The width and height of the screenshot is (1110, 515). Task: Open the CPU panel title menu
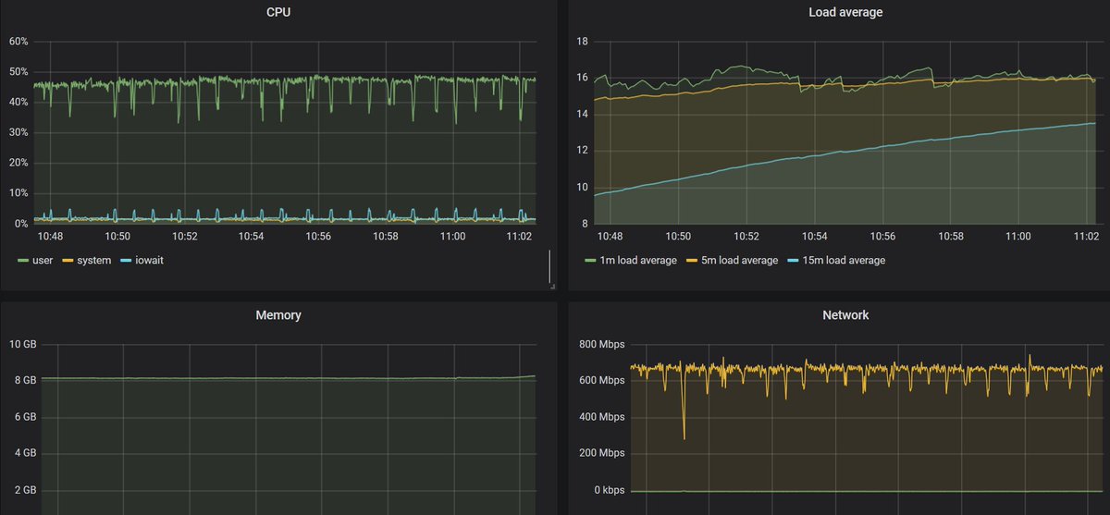pyautogui.click(x=278, y=12)
